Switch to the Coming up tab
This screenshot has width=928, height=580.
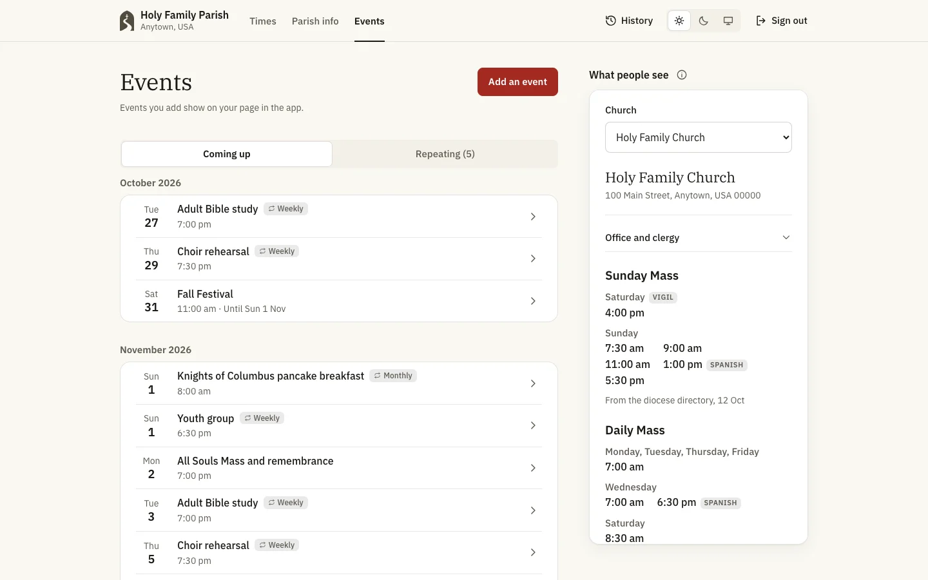click(227, 154)
